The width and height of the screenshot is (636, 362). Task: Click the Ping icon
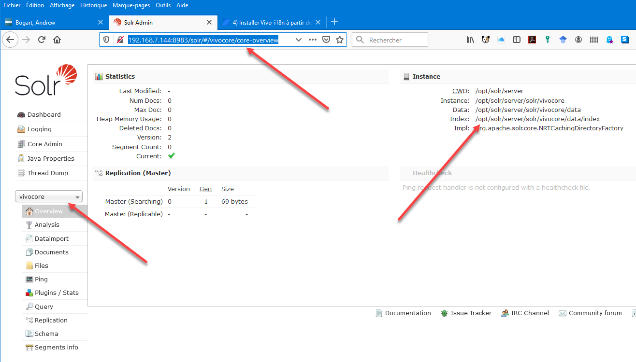click(29, 279)
